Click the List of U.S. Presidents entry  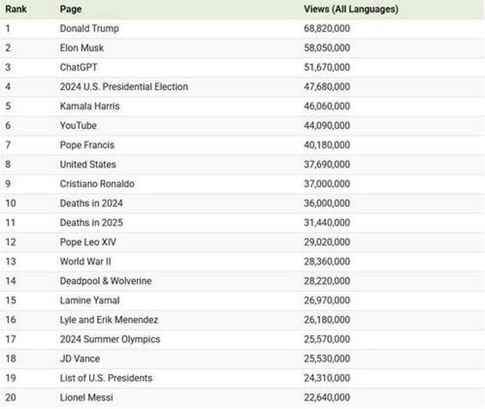click(x=106, y=378)
